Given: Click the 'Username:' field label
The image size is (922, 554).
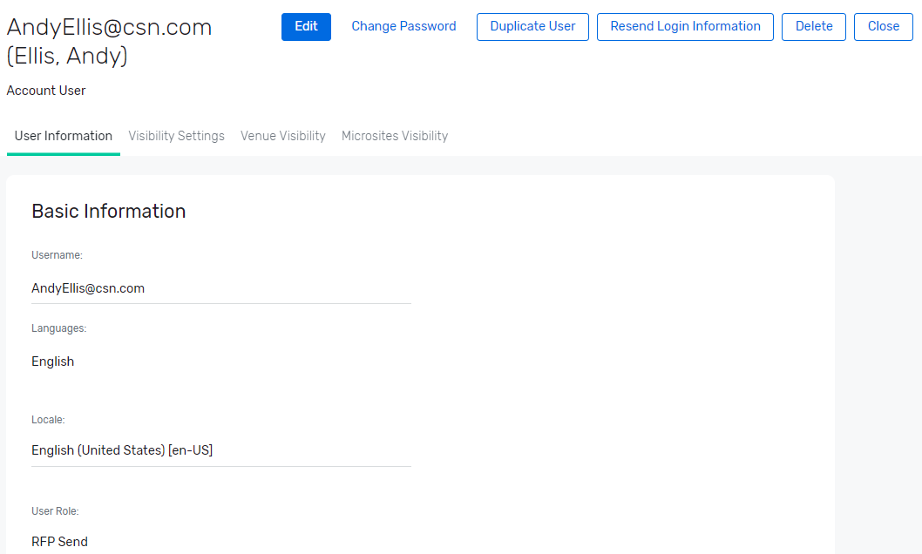Looking at the screenshot, I should (57, 255).
